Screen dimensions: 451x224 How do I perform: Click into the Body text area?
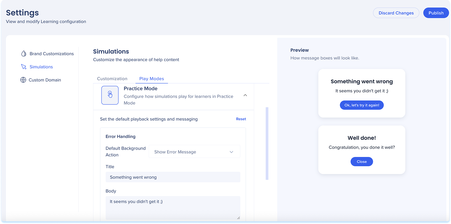tap(173, 208)
